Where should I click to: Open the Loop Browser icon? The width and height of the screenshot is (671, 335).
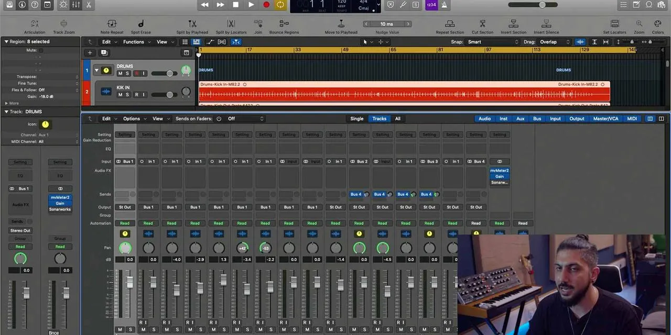click(x=649, y=5)
